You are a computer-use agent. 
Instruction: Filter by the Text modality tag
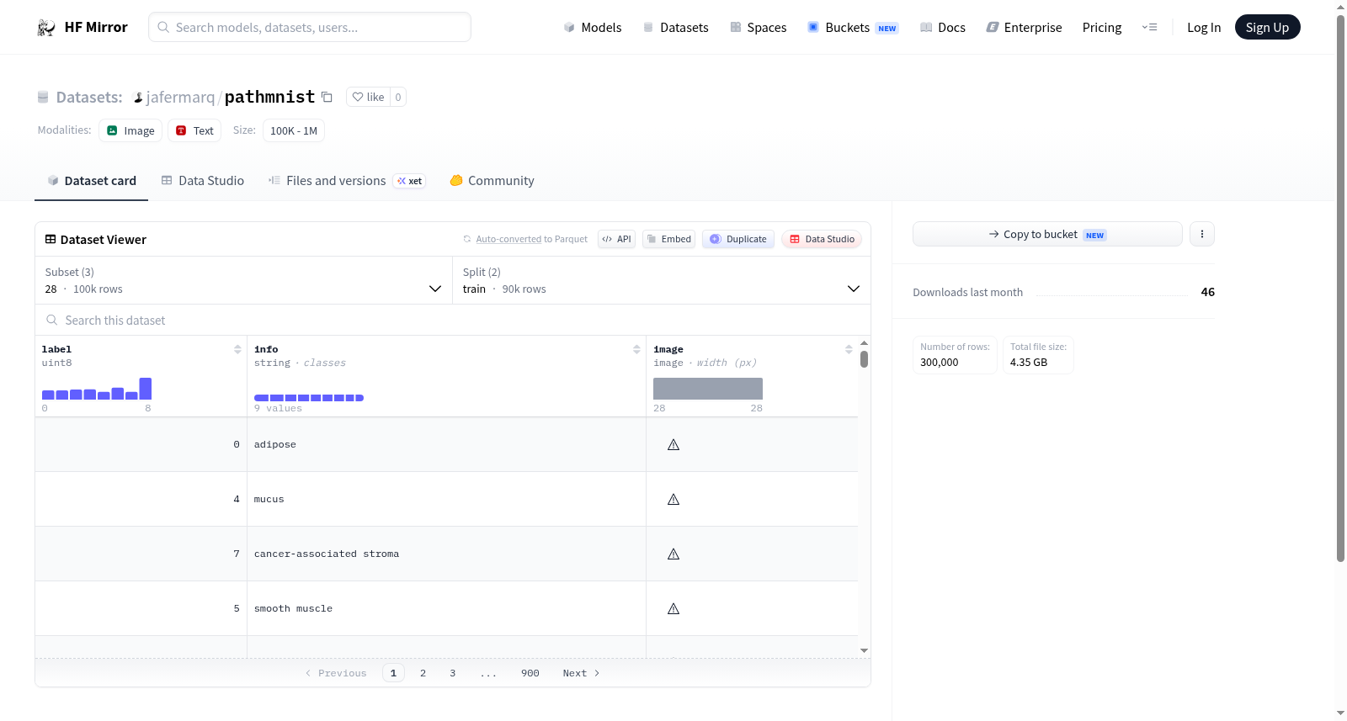click(x=194, y=130)
